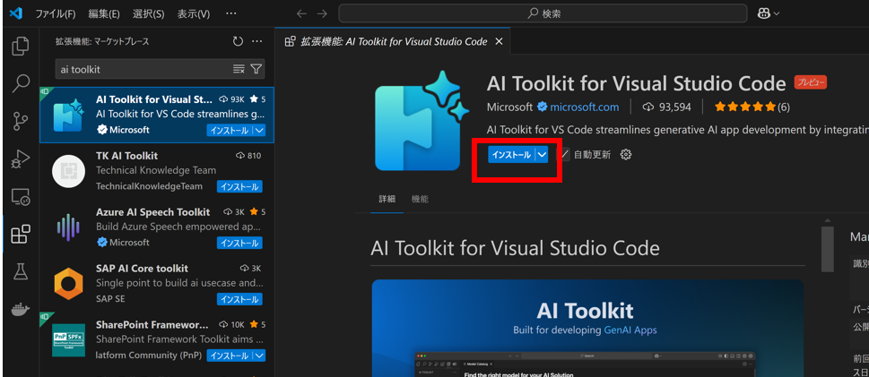Select the AI Toolkit extension editor tab
This screenshot has height=377, width=869.
click(x=393, y=41)
